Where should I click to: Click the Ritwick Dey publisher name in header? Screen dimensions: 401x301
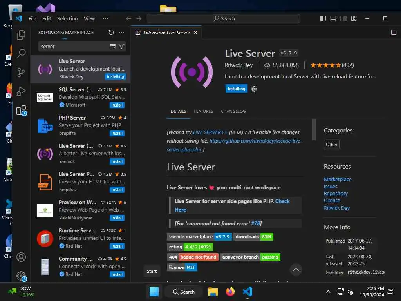(238, 65)
